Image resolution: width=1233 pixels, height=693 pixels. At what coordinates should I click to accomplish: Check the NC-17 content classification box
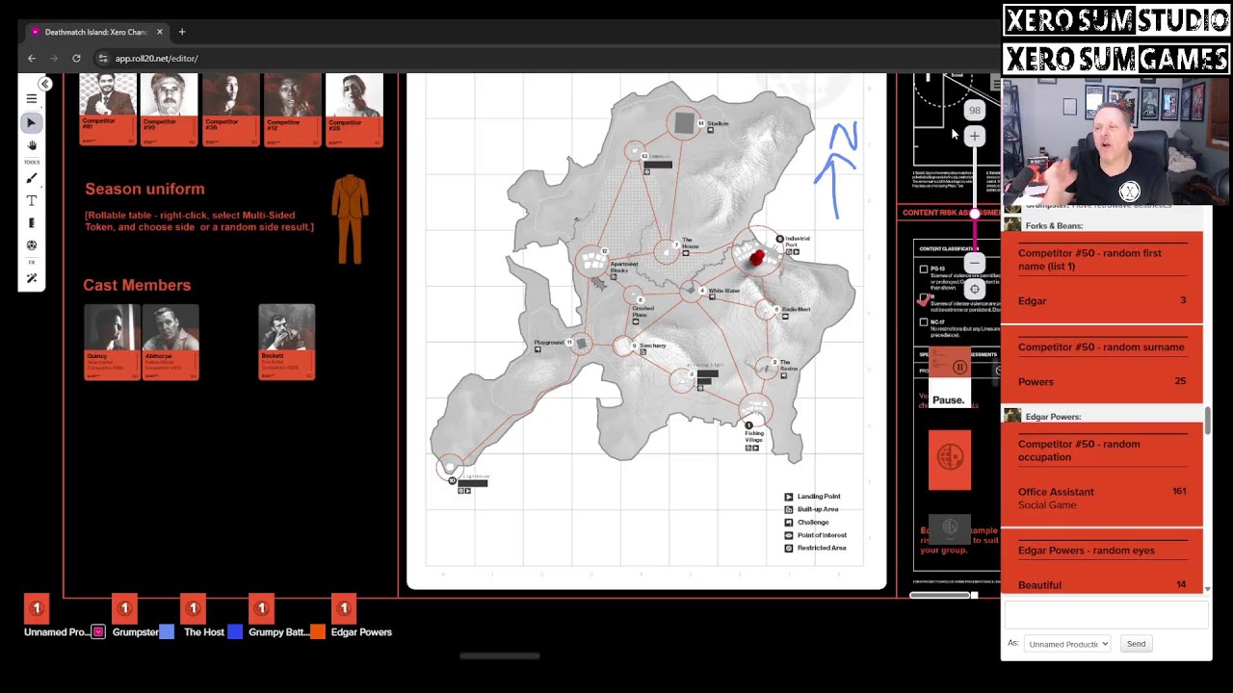point(924,322)
